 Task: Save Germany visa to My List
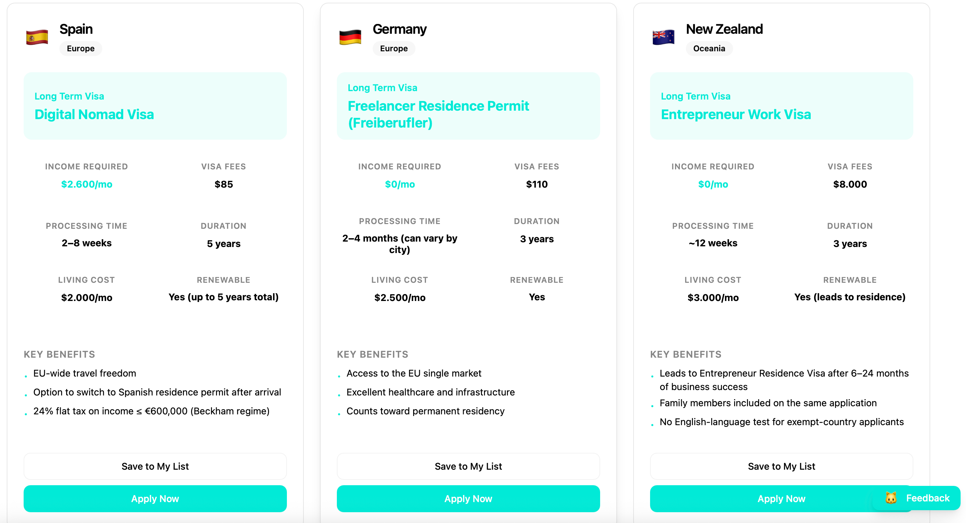(x=468, y=466)
